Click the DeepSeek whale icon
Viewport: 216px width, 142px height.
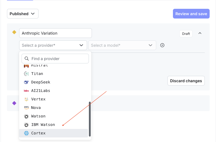click(26, 82)
